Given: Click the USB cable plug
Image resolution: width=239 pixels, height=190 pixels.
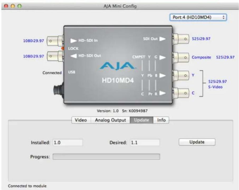Looking at the screenshot, I should click(59, 91).
